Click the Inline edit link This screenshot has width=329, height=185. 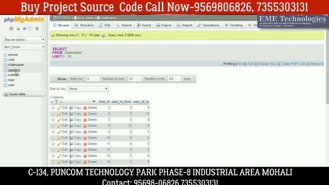(241, 64)
